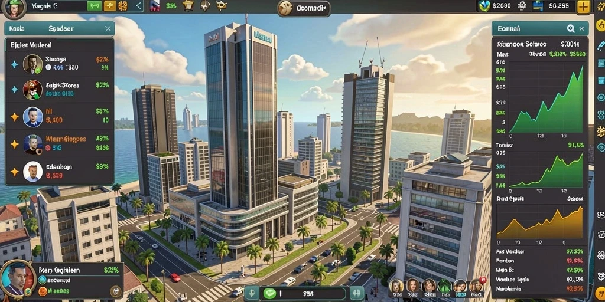This screenshot has width=605, height=302.
Task: Toggle the green signal button beside Yognis
Action: (94, 5)
